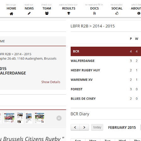Open the HOME menu item
The height and width of the screenshot is (141, 141).
coord(11,9)
